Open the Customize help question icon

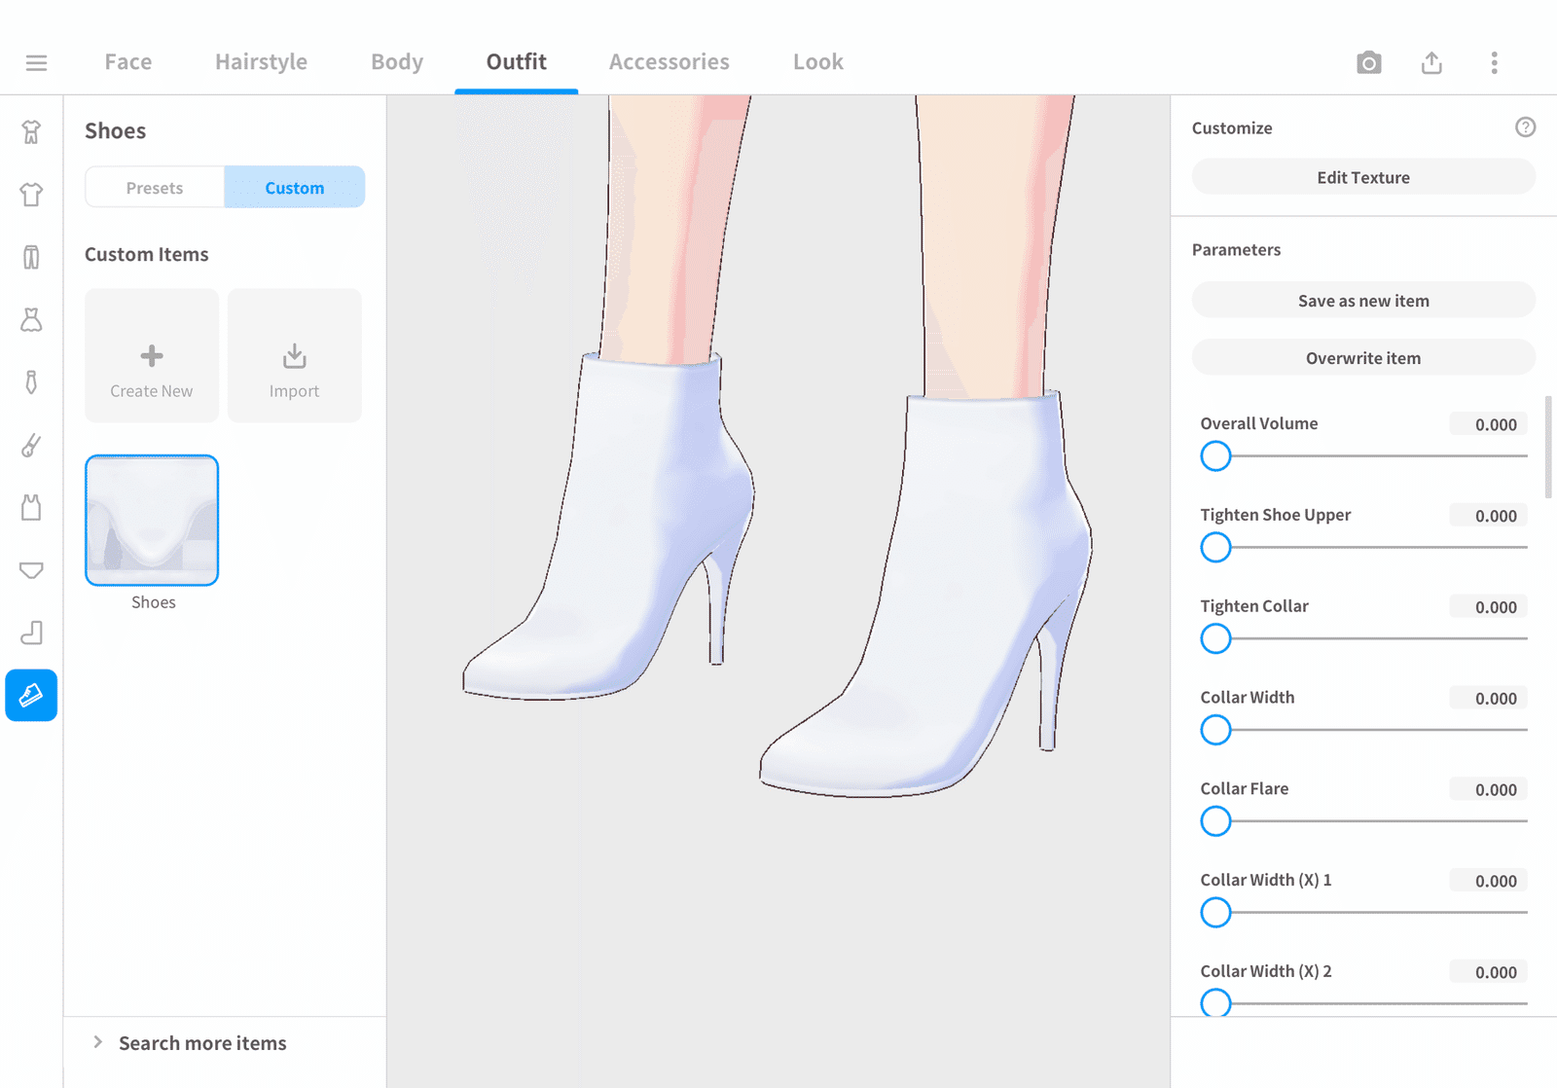[1525, 127]
